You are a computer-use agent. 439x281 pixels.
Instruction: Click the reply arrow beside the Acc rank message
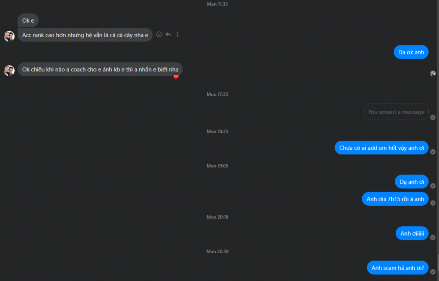[x=168, y=34]
